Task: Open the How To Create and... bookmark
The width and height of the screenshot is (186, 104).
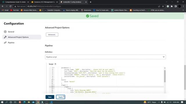Action: coord(101,10)
